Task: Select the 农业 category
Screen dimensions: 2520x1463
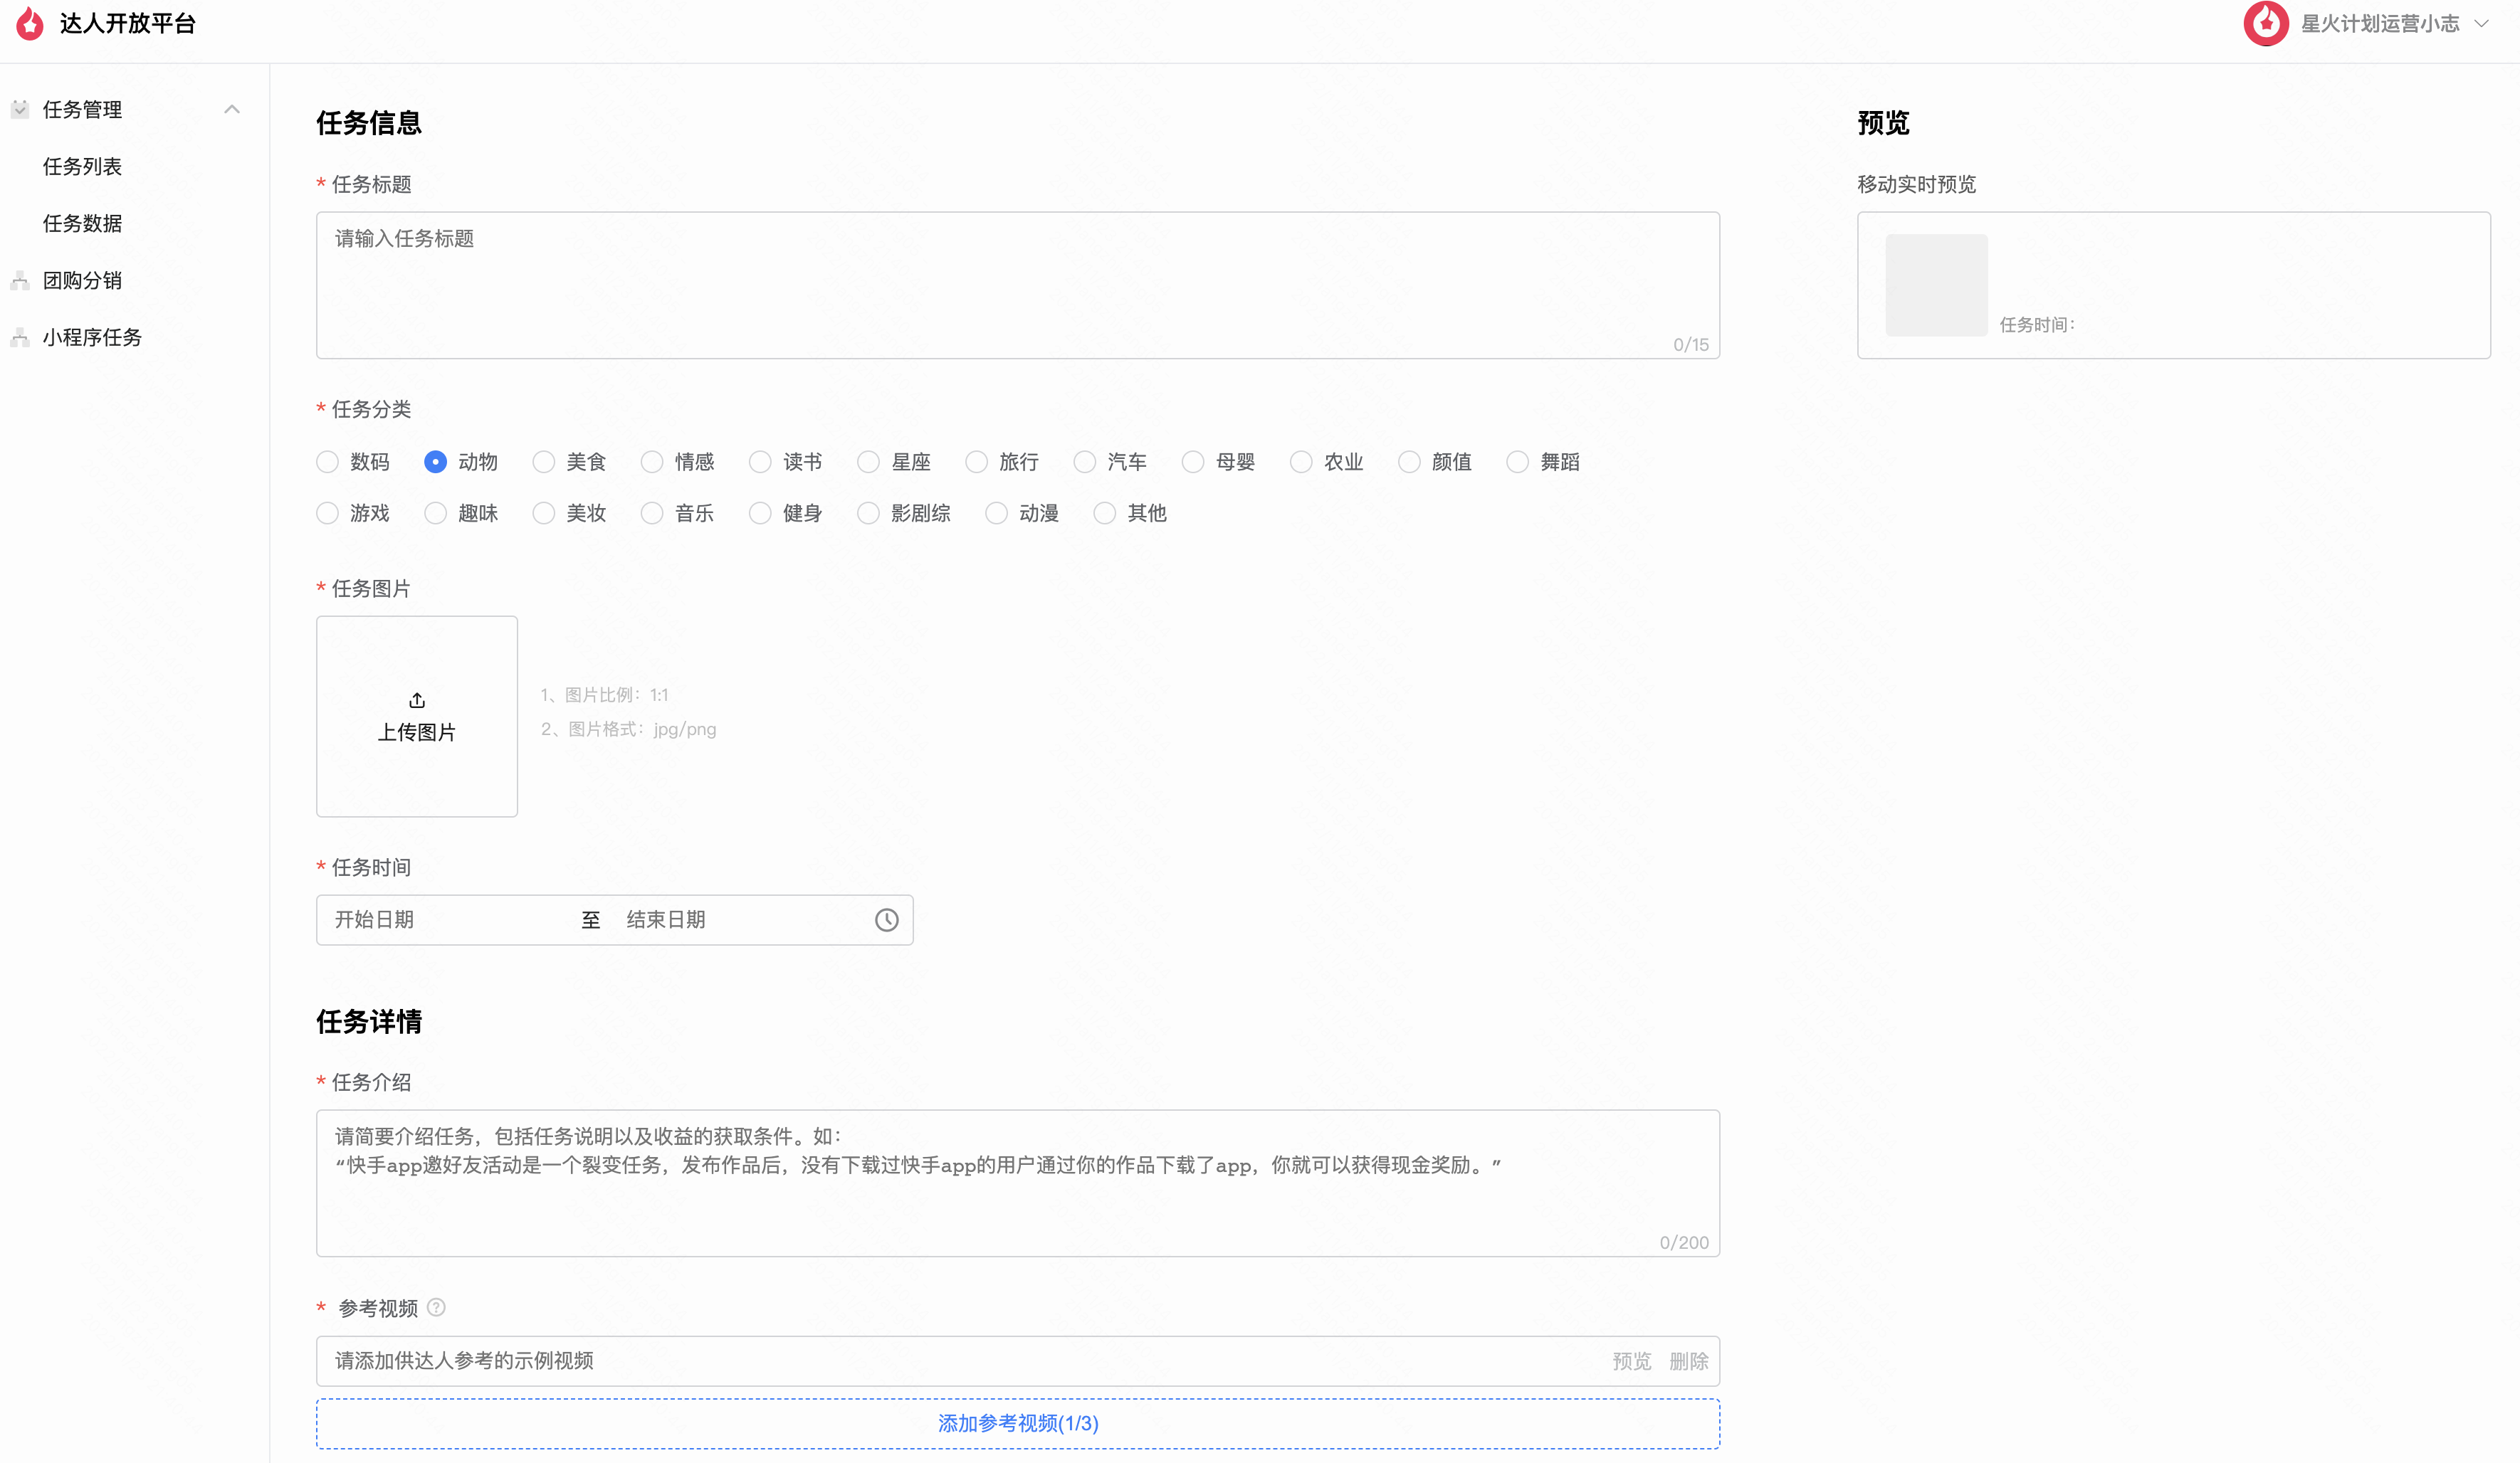Action: [x=1327, y=462]
